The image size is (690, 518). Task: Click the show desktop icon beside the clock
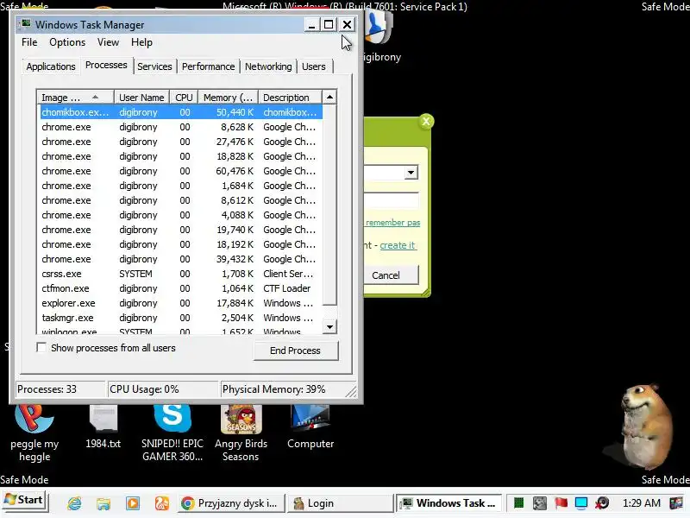pyautogui.click(x=676, y=502)
